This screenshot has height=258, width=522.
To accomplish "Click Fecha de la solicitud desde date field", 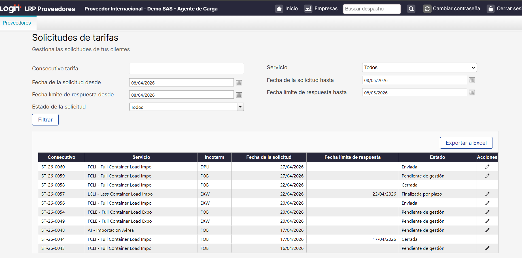I will point(181,83).
